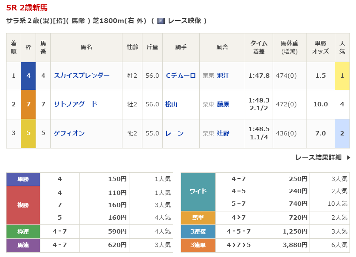Click the blue frame 4 color badge
Screen dimensions: 356x257
[x=28, y=76]
